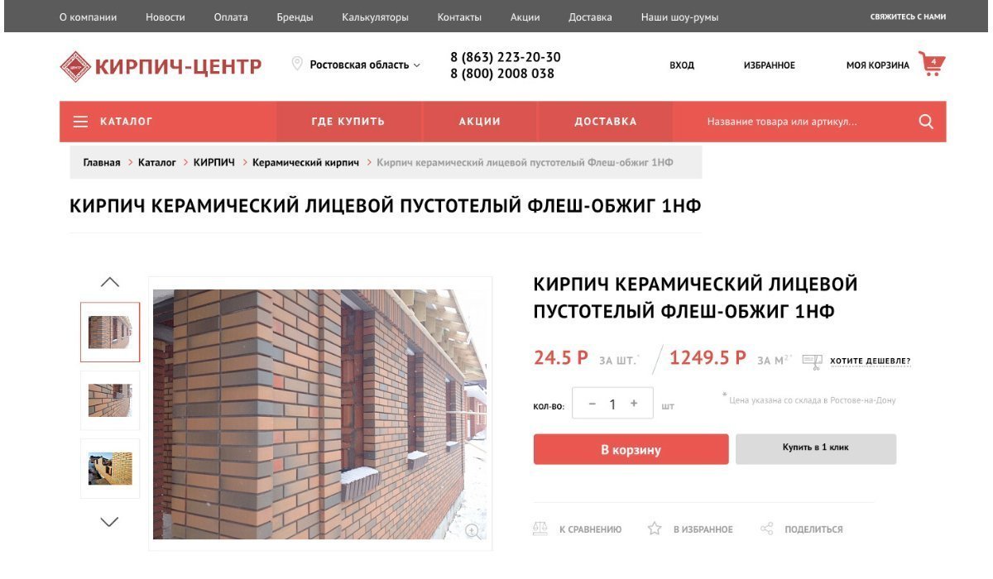The height and width of the screenshot is (579, 993).
Task: Click the compare scales icon
Action: pyautogui.click(x=540, y=529)
